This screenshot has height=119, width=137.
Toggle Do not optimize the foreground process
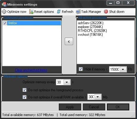[x=24, y=90]
